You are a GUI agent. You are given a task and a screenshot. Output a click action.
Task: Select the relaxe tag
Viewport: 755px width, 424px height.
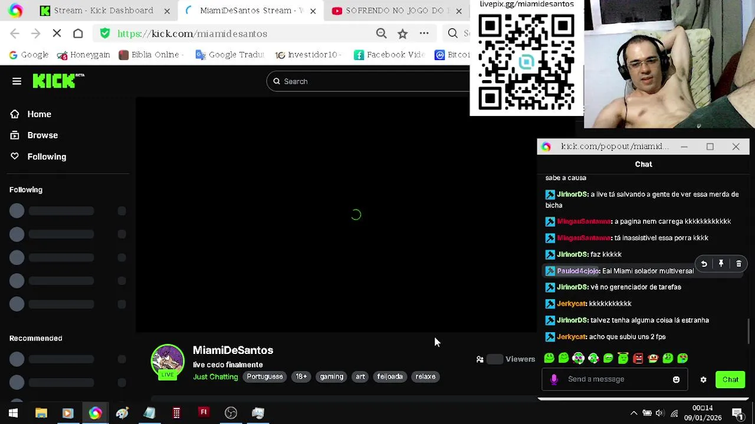(x=425, y=377)
